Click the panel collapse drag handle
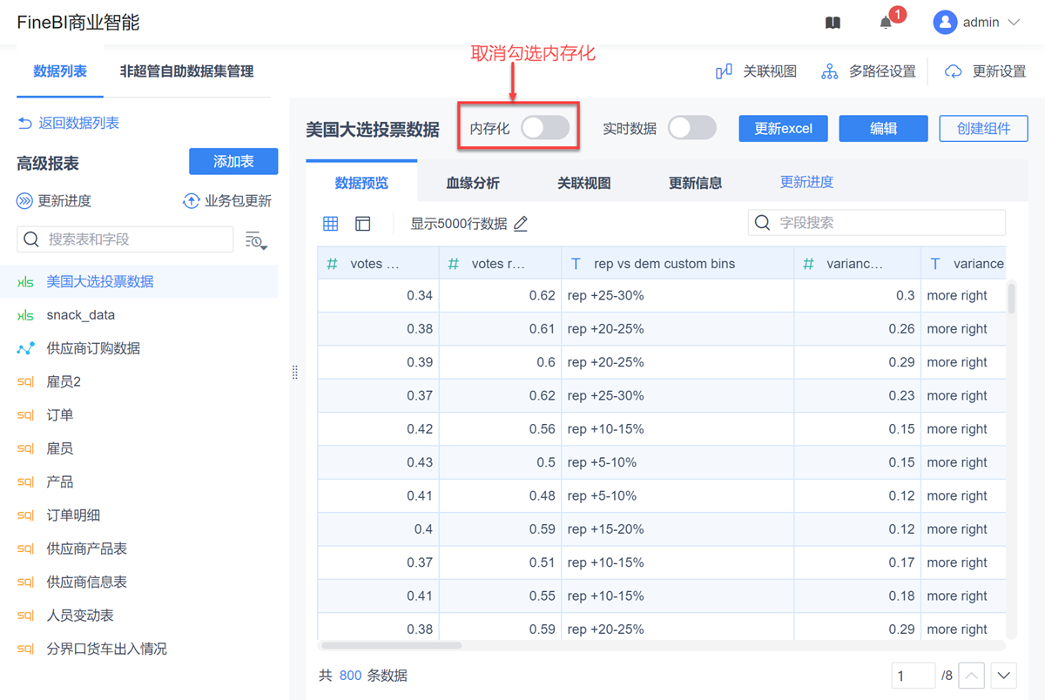Image resolution: width=1045 pixels, height=700 pixels. click(294, 373)
